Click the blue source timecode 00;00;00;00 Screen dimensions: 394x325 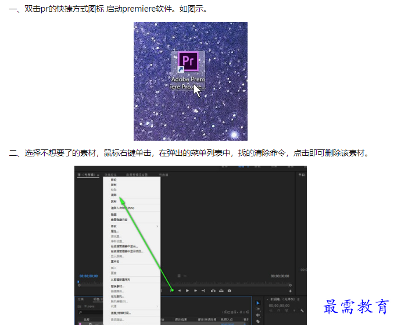tap(89, 276)
